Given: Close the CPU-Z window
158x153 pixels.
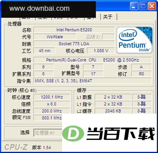Looking at the screenshot, I should coord(152,6).
